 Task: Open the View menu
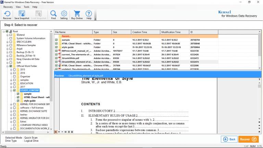(x=18, y=7)
